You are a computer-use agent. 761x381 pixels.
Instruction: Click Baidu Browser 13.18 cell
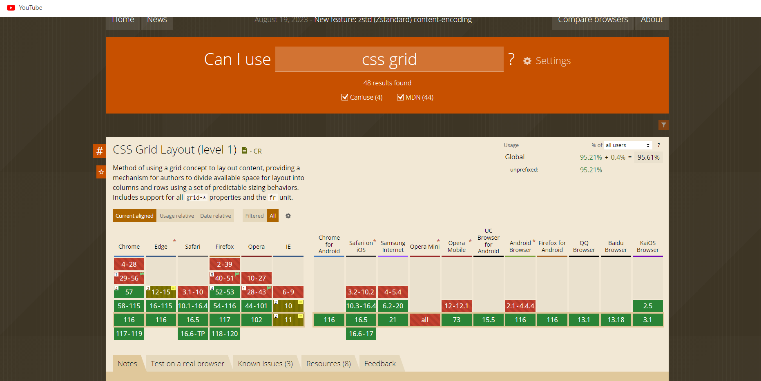point(616,320)
